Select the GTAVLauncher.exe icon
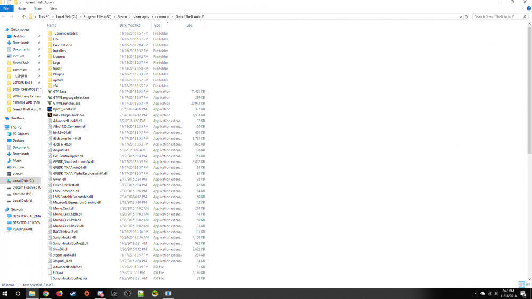 (x=49, y=103)
